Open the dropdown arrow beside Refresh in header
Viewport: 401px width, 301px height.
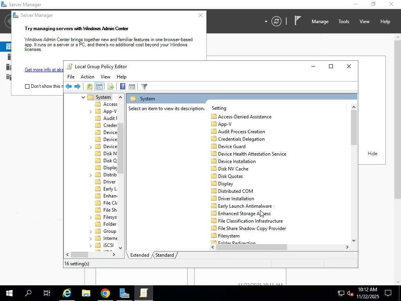266,22
